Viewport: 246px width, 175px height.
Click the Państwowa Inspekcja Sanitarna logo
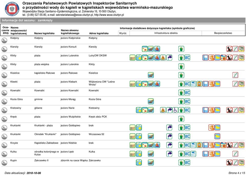12,9
